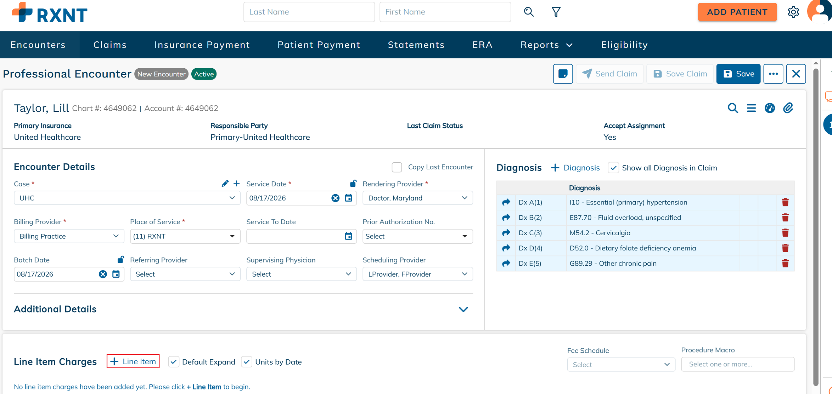Open Fee Schedule dropdown
Image resolution: width=832 pixels, height=394 pixels.
[x=621, y=365]
